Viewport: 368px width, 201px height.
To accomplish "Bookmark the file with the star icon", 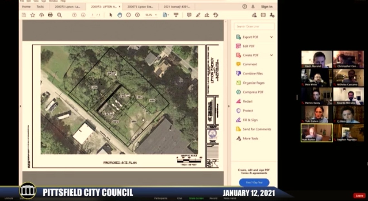I will [33, 15].
